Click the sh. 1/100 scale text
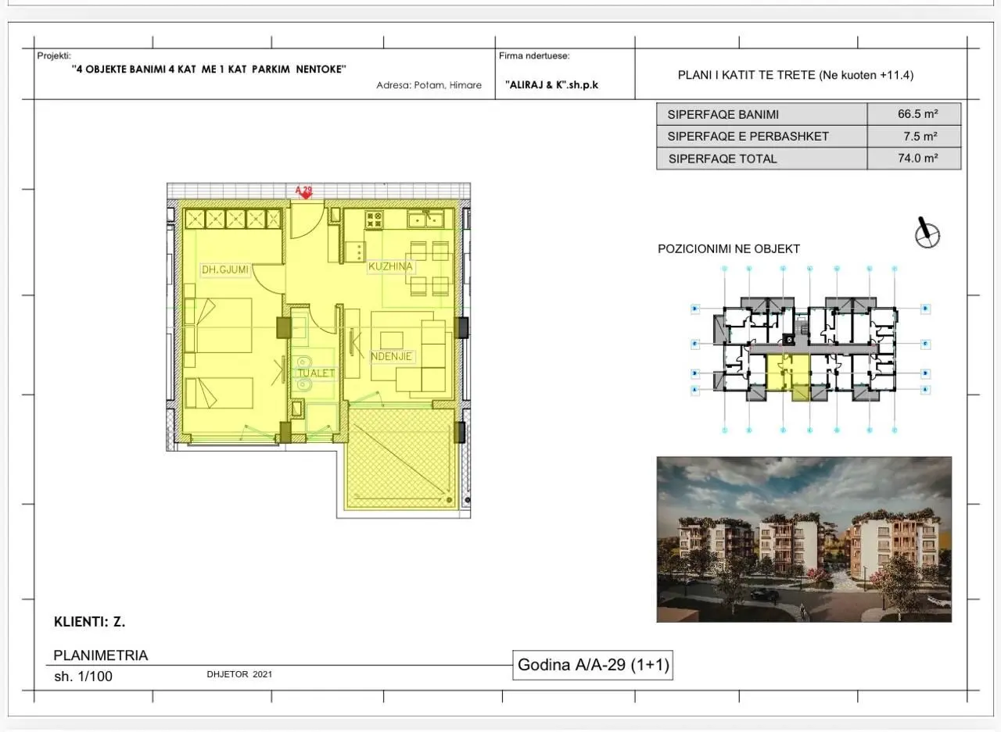 (x=83, y=677)
